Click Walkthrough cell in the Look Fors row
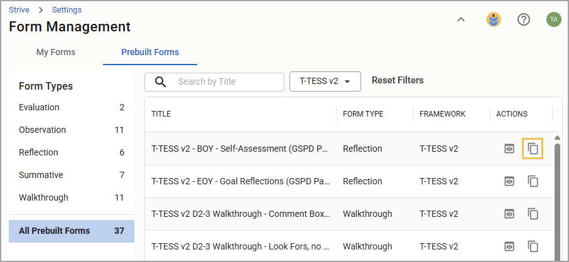The width and height of the screenshot is (569, 262). (x=367, y=246)
